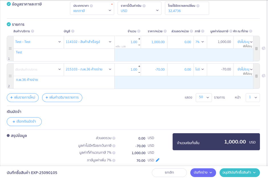Click the help icon next to โดยใช้อัตราแลกเปลี่ยน
Viewport: 268px width, 179px height.
coord(198,6)
